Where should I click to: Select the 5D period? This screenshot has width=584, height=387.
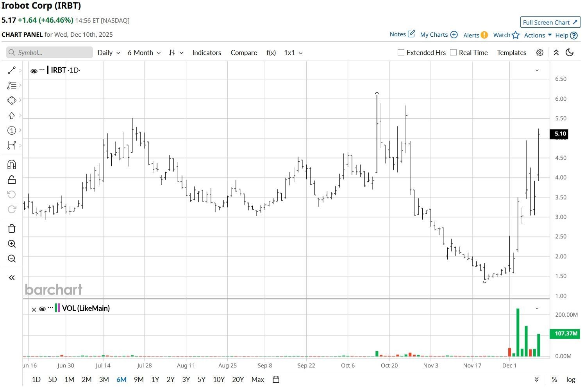tap(52, 380)
